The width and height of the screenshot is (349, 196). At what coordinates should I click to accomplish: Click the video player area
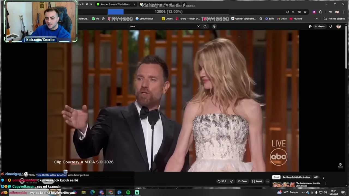coord(173,101)
